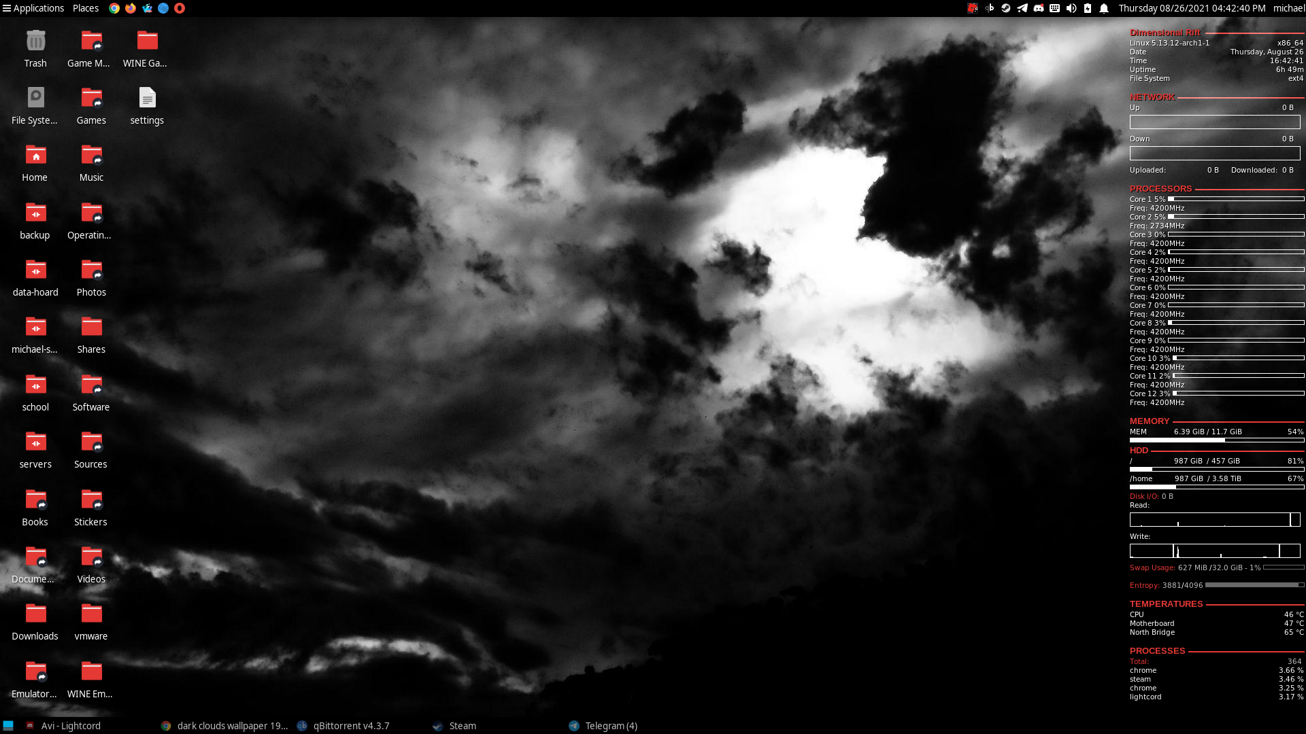Launch Firefox from the top panel
Screen dimensions: 1306x734
click(131, 8)
